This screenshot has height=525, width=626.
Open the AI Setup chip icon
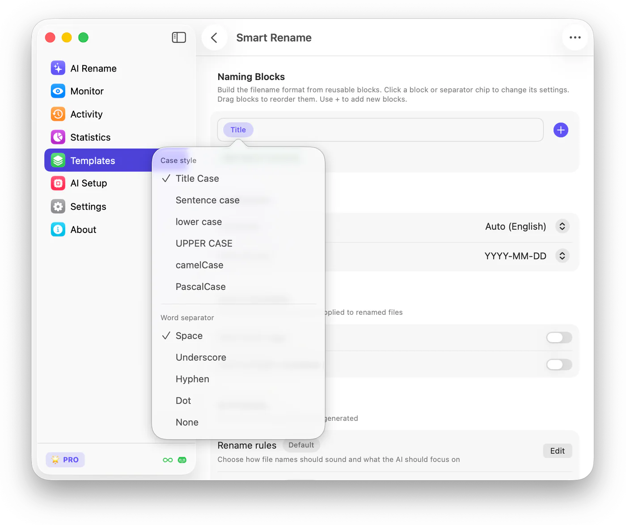[x=58, y=183]
